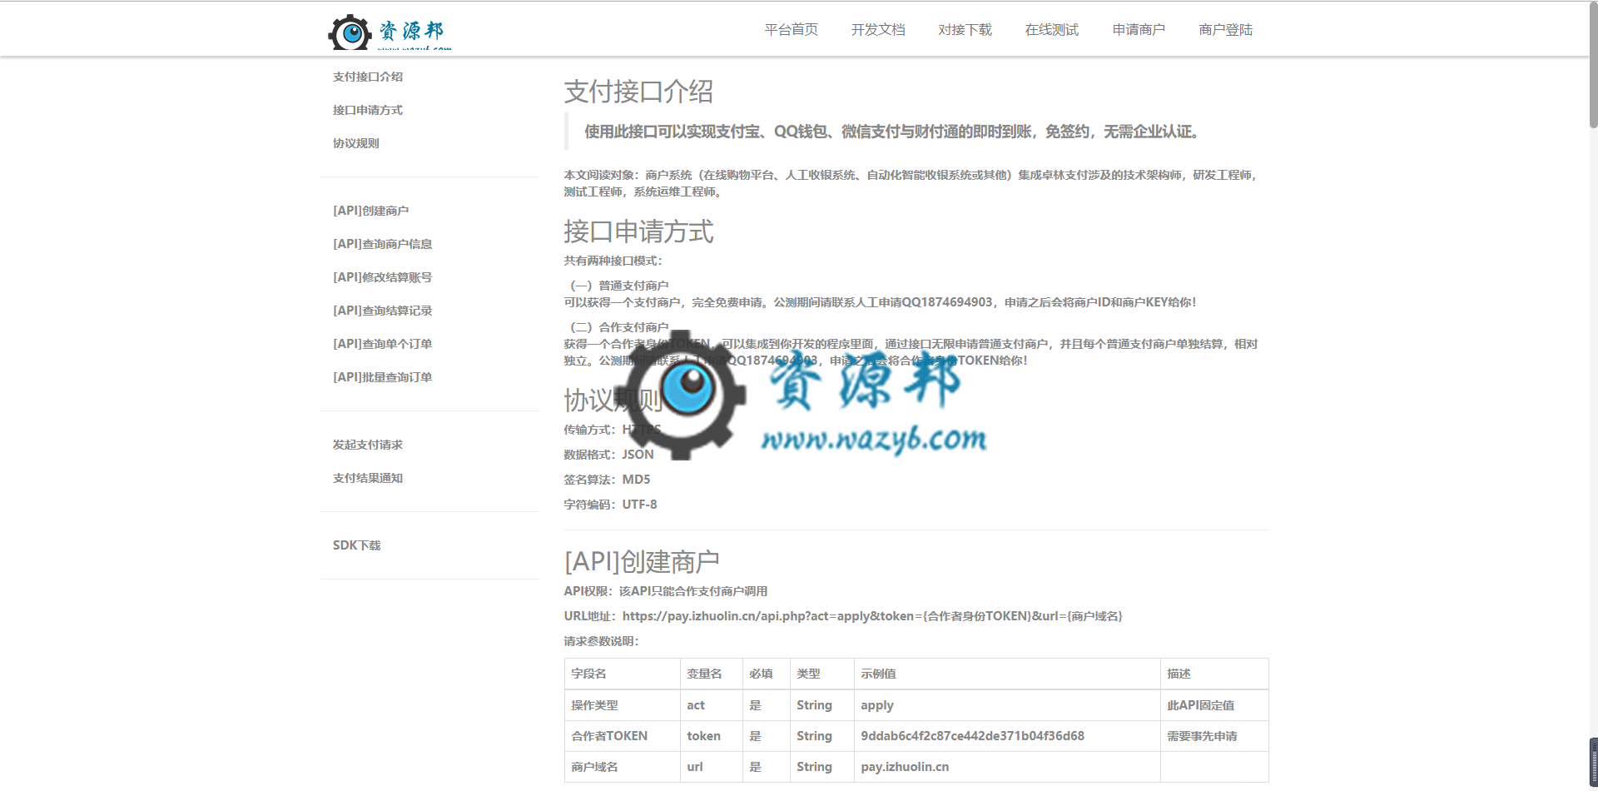Select 申请商户 in the top menu
The image size is (1598, 791).
tap(1139, 30)
